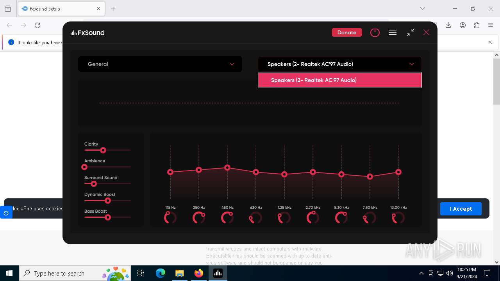Click the 250 Hz frequency knob
The image size is (500, 281).
click(x=199, y=217)
